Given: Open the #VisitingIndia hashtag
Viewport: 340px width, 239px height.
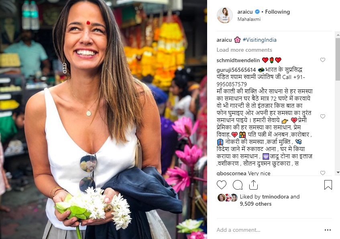Looking at the screenshot, I should coord(260,40).
